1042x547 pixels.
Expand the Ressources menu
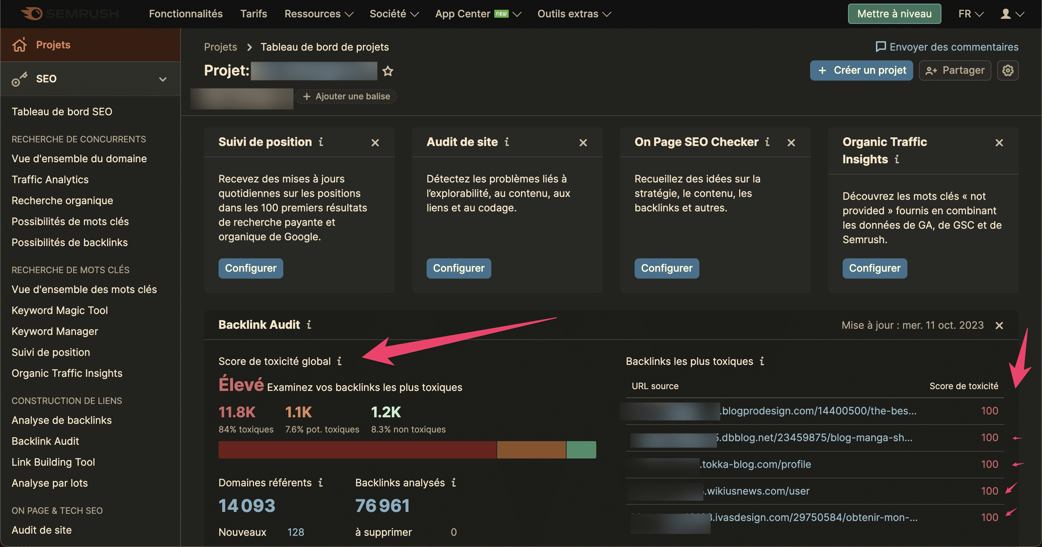click(319, 14)
